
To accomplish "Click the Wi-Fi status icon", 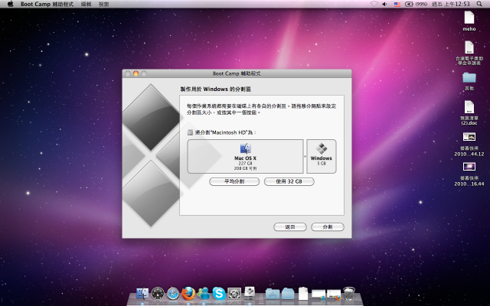I will point(374,4).
